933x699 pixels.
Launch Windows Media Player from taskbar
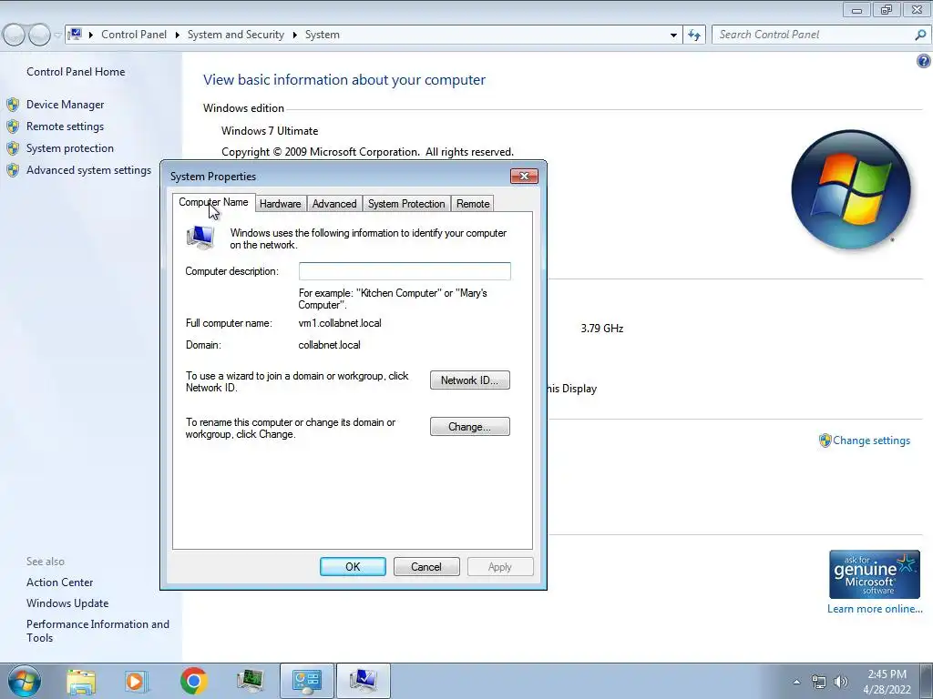click(x=136, y=681)
